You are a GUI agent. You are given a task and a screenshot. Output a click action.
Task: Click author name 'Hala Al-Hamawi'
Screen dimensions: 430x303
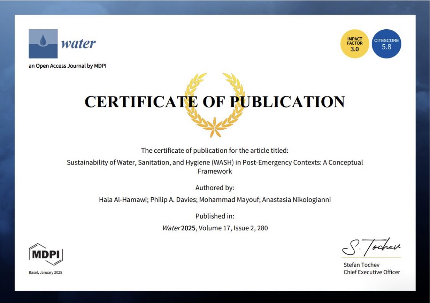[123, 200]
